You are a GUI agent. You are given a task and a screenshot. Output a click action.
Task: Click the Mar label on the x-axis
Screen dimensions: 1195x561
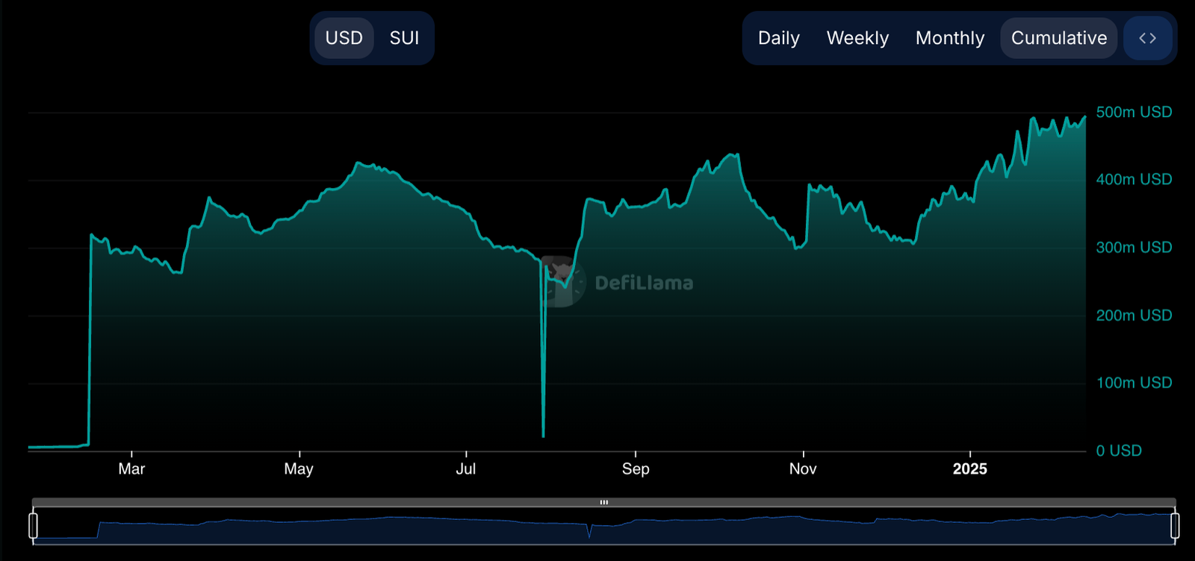[x=131, y=468]
